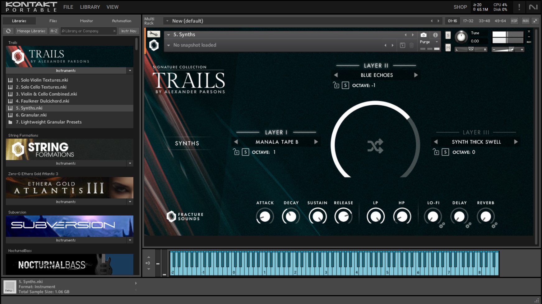542x304 pixels.
Task: Click the snapshot camera icon
Action: tap(424, 35)
